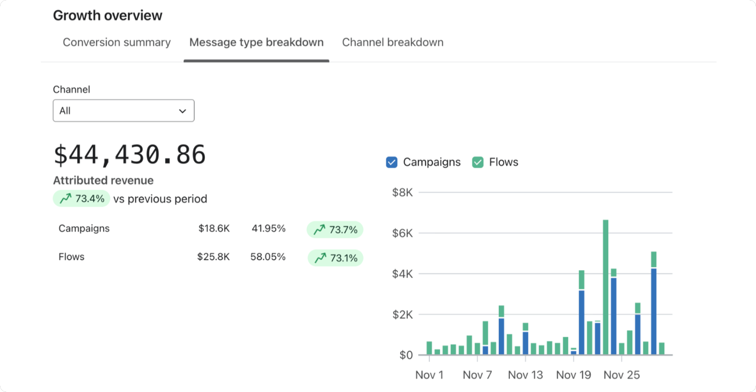Select the Message type breakdown tab
This screenshot has width=756, height=392.
point(256,42)
